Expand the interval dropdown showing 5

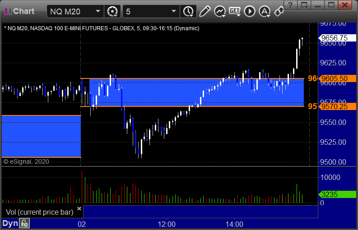click(174, 11)
